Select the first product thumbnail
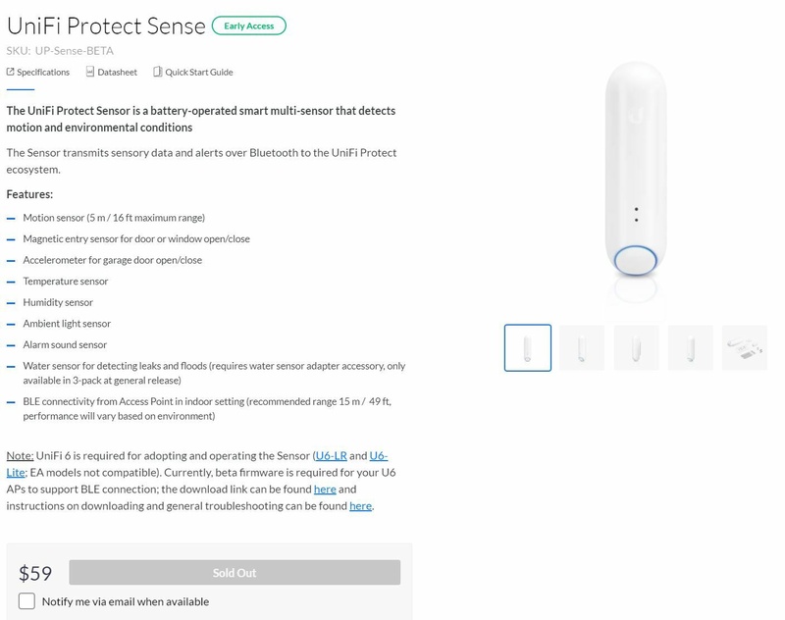This screenshot has width=785, height=620. pos(528,348)
